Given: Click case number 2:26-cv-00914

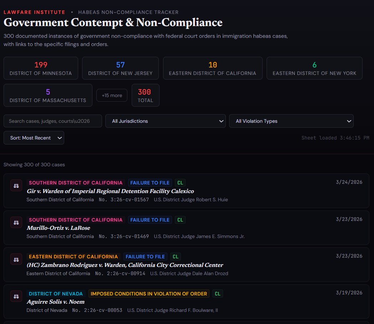Looking at the screenshot, I should 120,273.
